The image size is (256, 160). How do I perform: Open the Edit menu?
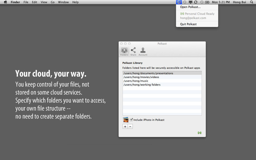[35, 2]
